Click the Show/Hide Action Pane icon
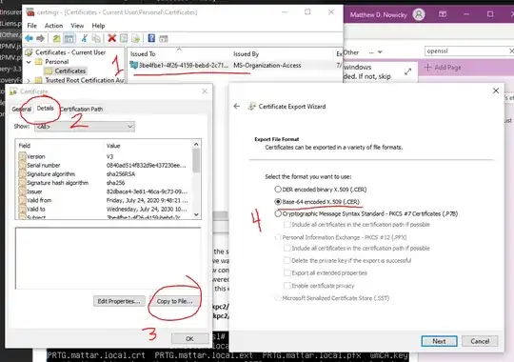 164,38
